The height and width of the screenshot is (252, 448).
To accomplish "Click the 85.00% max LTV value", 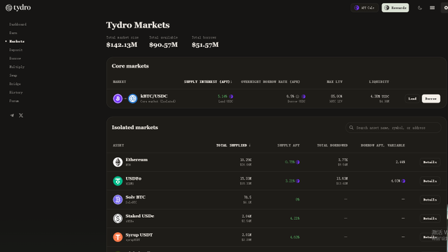I will pyautogui.click(x=336, y=97).
